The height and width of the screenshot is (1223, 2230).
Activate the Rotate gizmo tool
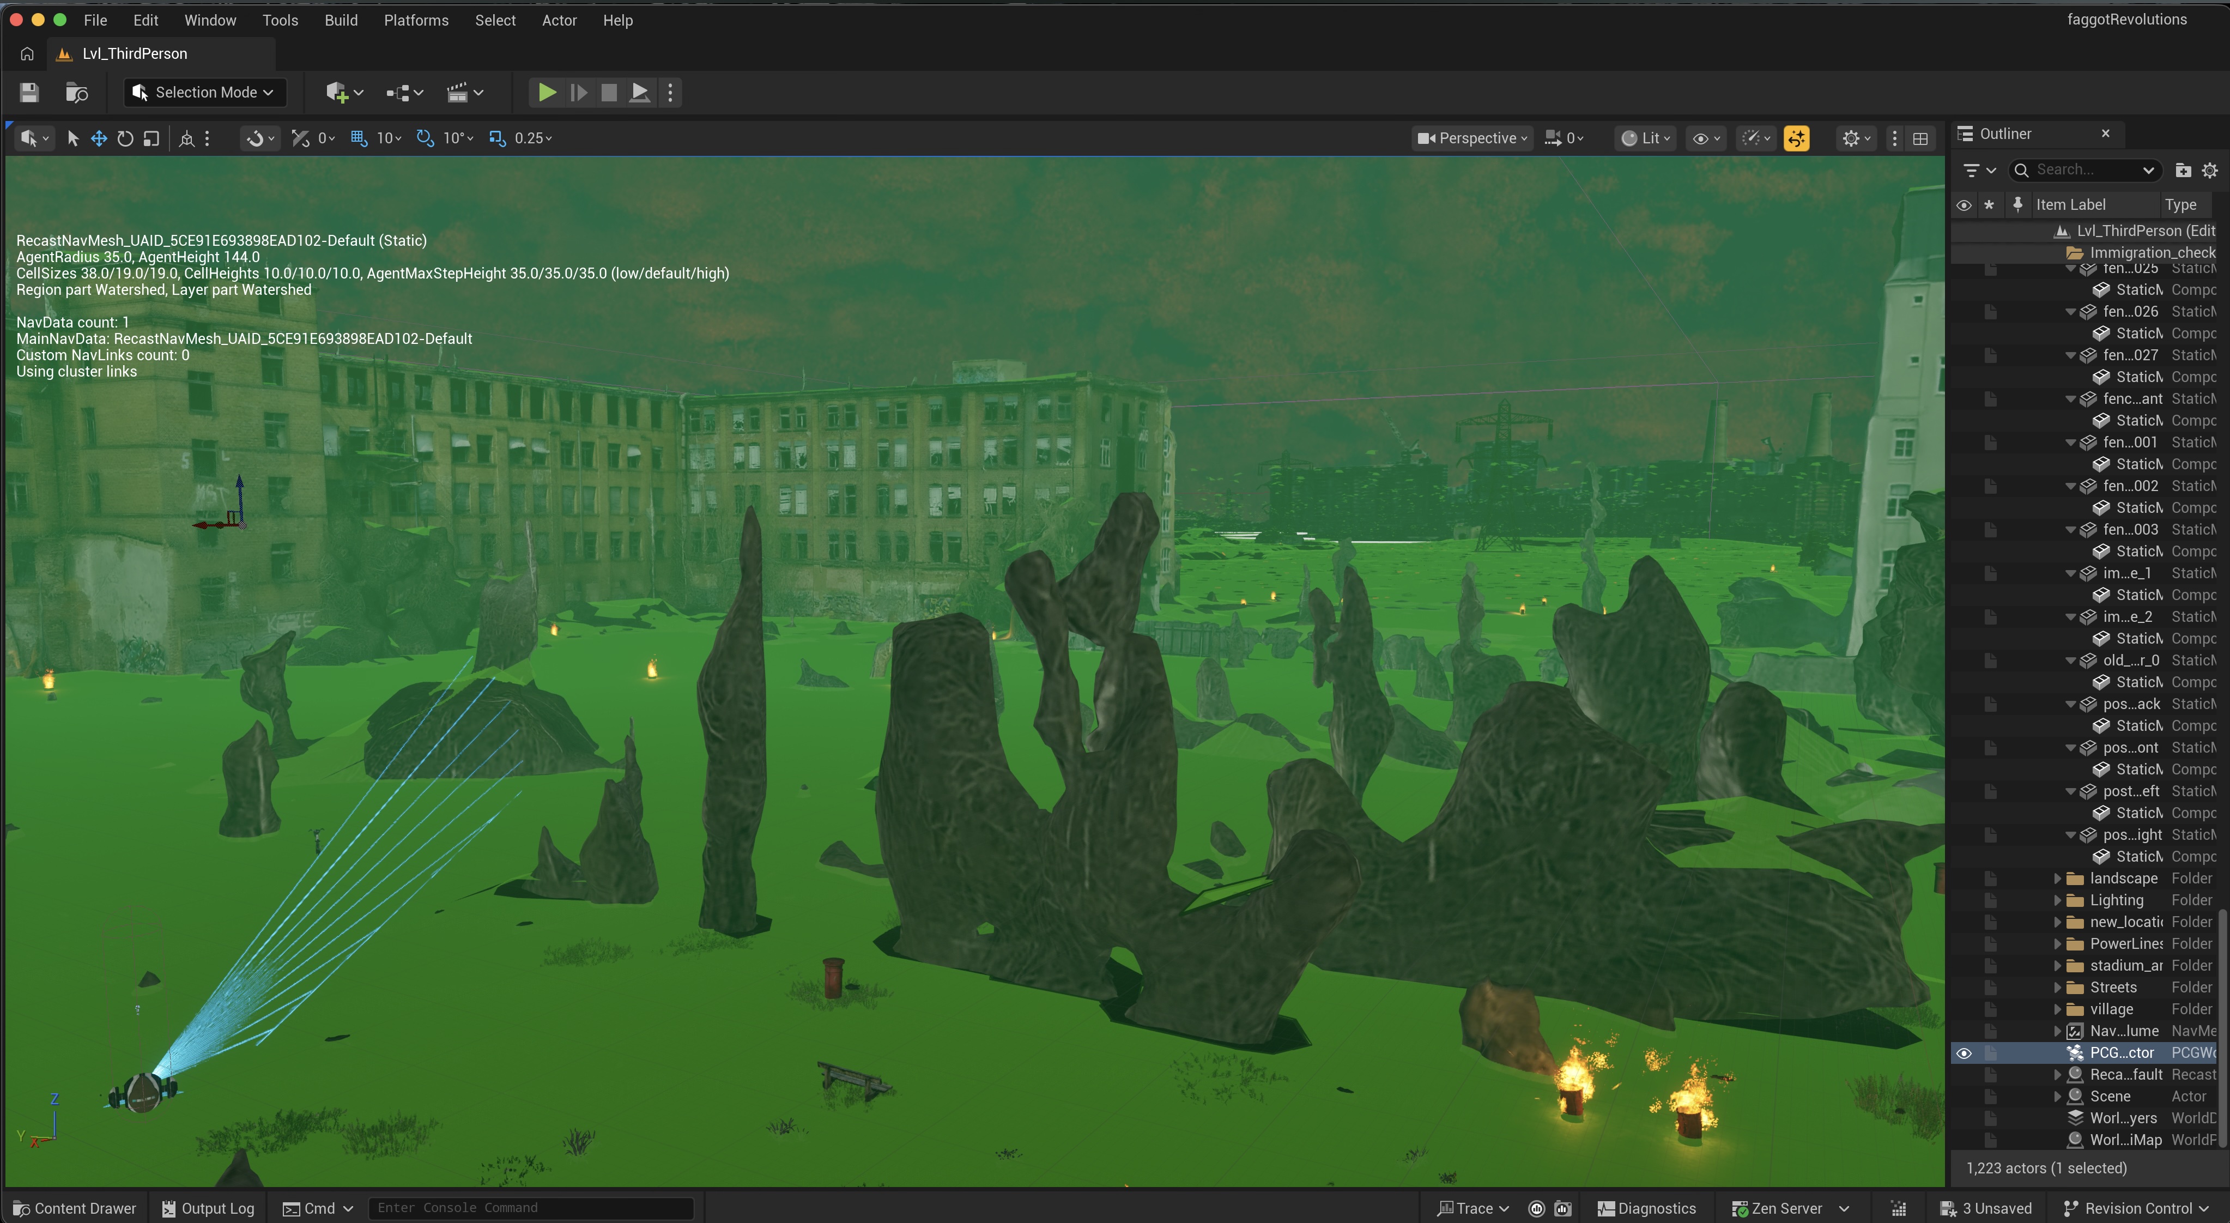[125, 138]
